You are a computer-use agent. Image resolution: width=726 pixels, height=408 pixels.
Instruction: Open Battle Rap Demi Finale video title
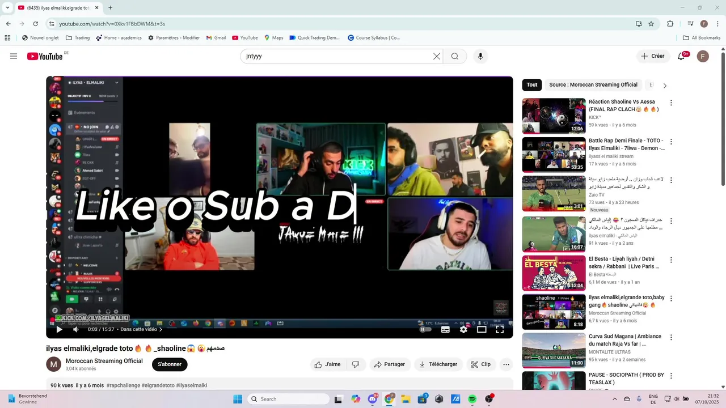click(x=626, y=144)
